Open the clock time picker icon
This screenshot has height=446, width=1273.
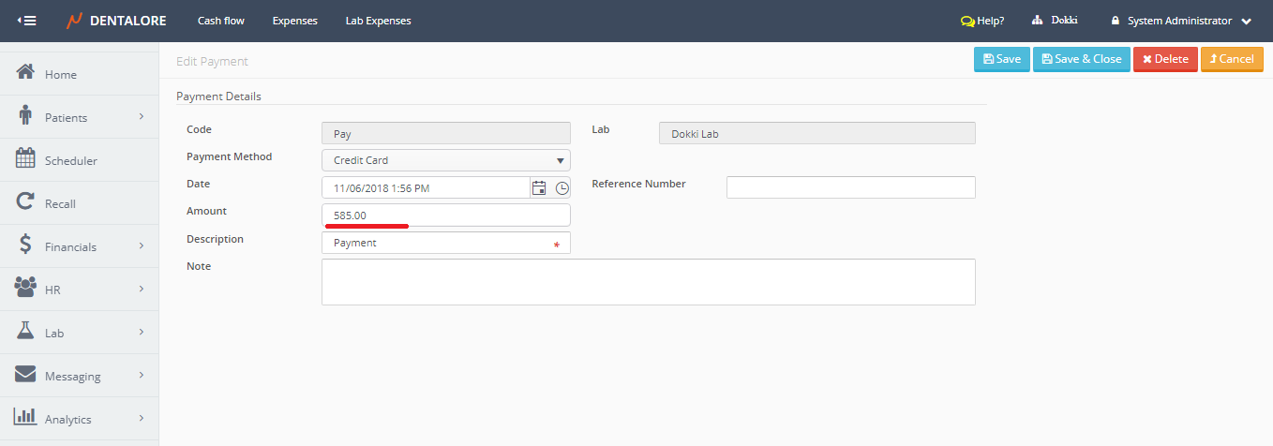pos(562,188)
